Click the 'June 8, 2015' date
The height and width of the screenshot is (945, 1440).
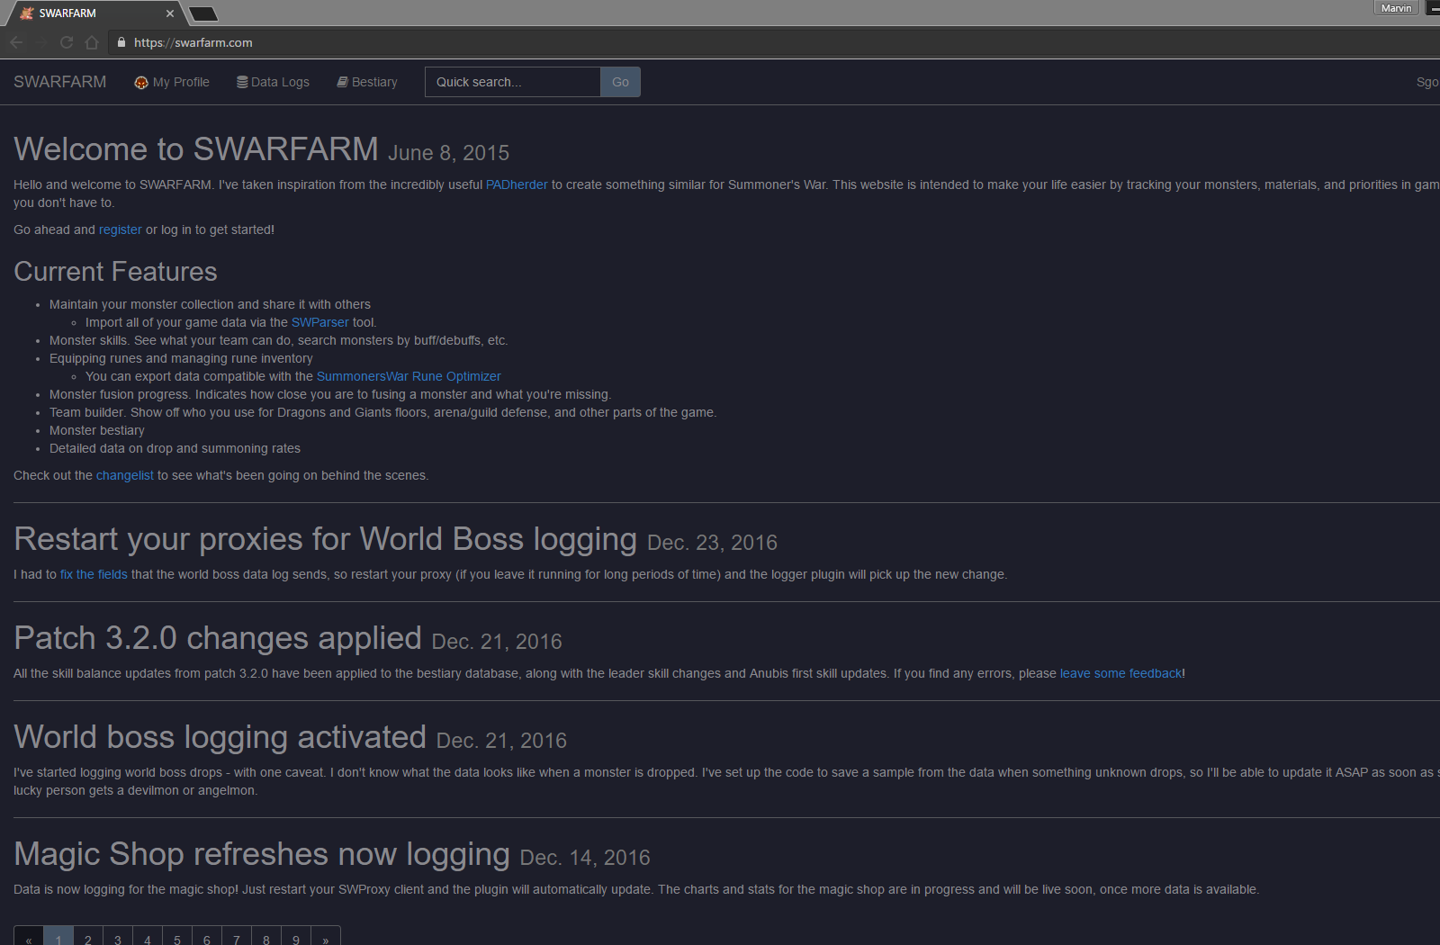pyautogui.click(x=449, y=153)
